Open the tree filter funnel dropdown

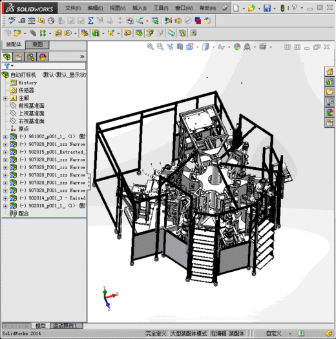coord(8,66)
